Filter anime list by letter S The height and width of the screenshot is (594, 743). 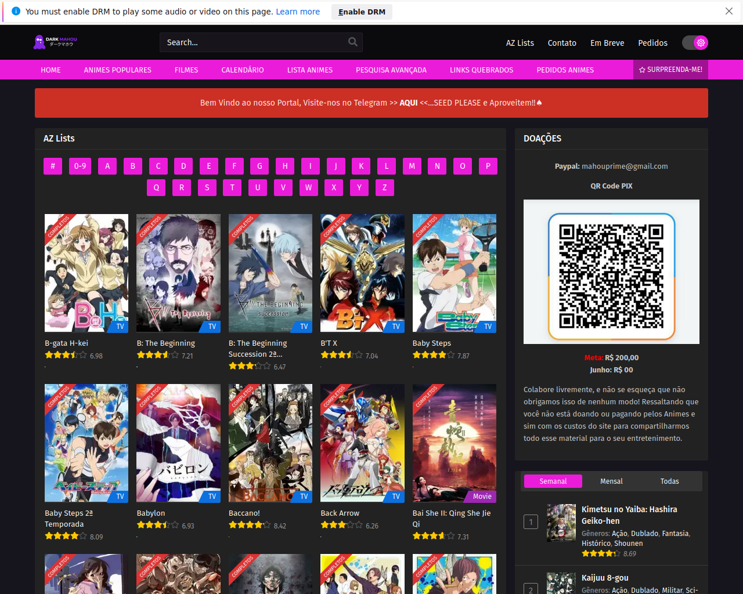(x=207, y=187)
